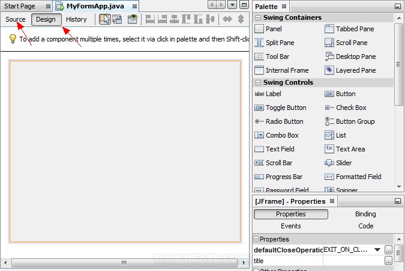Show the Properties button tab
Viewport: 405px width, 271px height.
(x=291, y=214)
